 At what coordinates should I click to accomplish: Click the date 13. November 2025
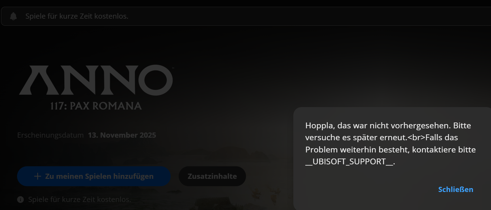click(122, 135)
